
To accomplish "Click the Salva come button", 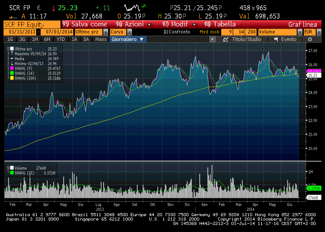I will [85, 24].
